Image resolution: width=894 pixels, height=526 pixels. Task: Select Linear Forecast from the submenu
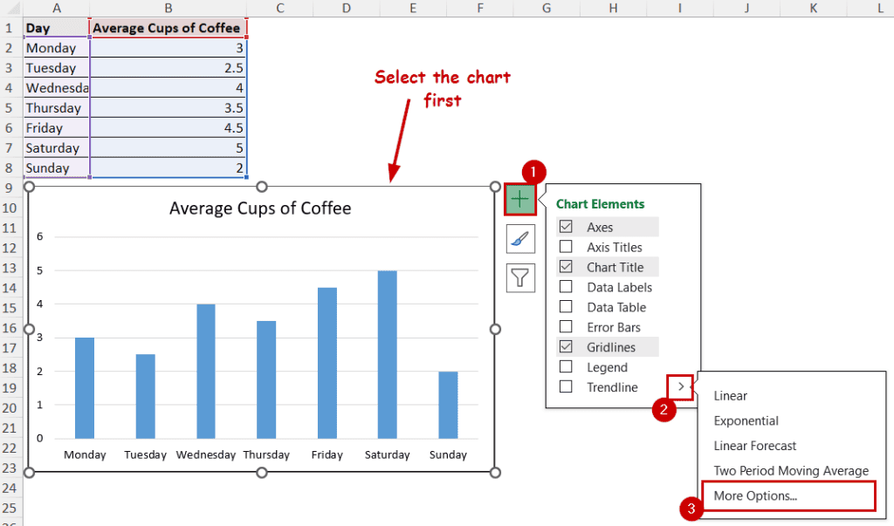point(754,446)
